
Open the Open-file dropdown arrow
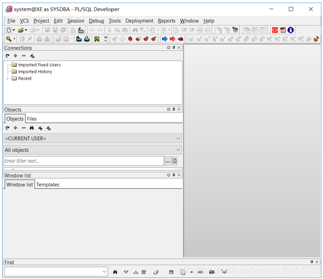[26, 30]
